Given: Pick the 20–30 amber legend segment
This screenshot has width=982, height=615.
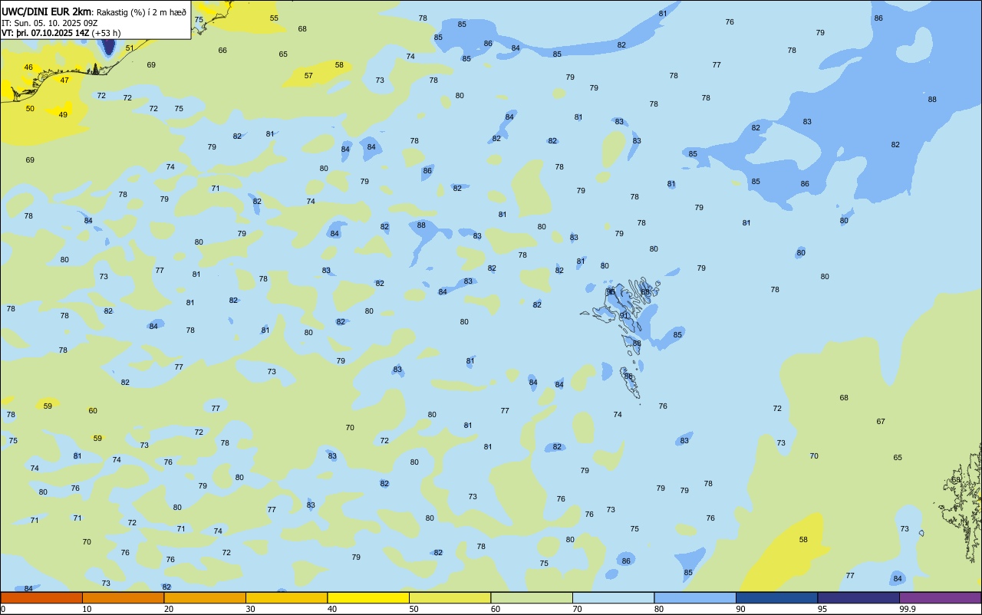Looking at the screenshot, I should 205,597.
